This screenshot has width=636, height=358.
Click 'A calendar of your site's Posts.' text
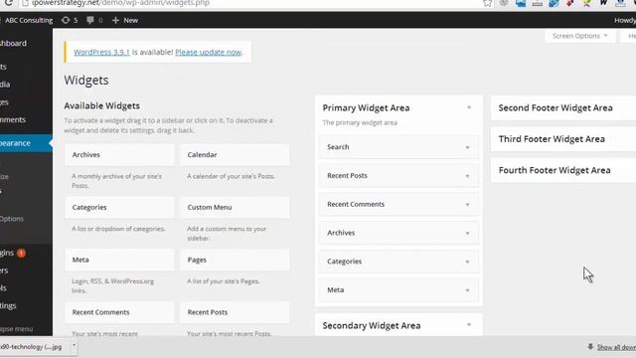[231, 176]
